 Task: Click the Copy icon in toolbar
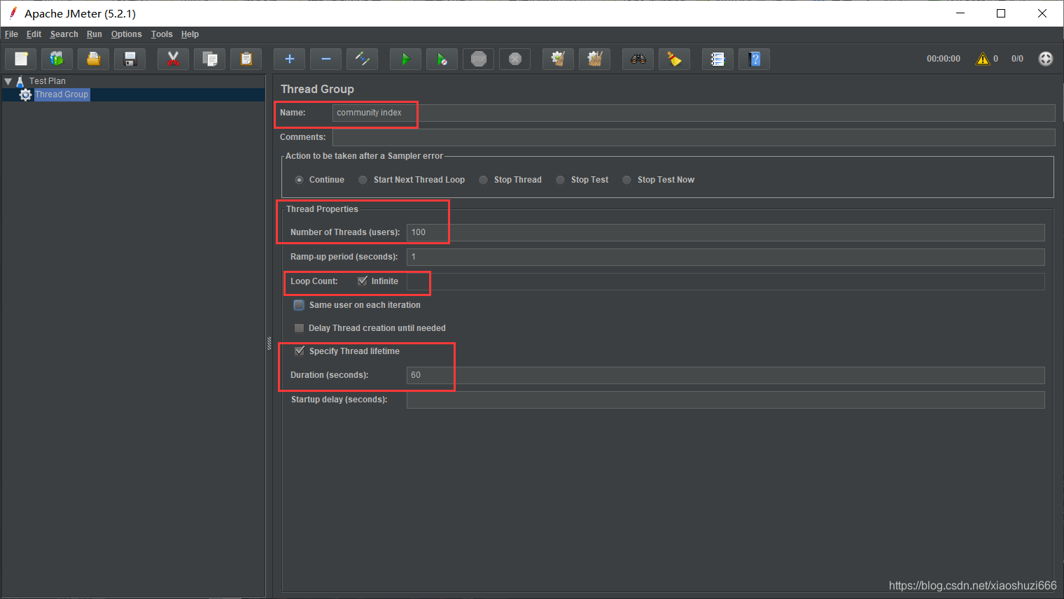[210, 59]
